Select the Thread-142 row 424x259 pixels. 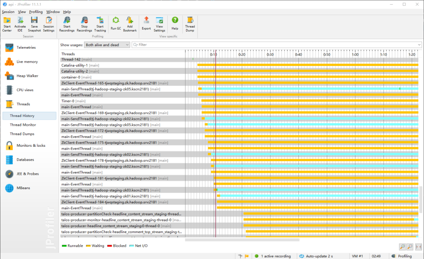(239, 60)
